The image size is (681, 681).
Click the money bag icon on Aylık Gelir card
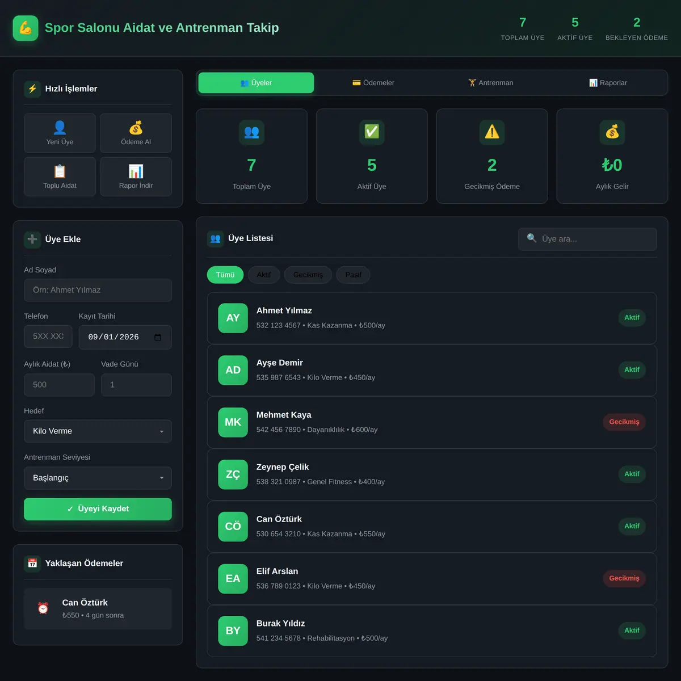click(612, 132)
